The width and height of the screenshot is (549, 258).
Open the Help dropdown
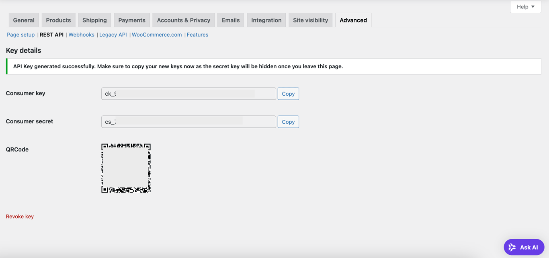[525, 6]
